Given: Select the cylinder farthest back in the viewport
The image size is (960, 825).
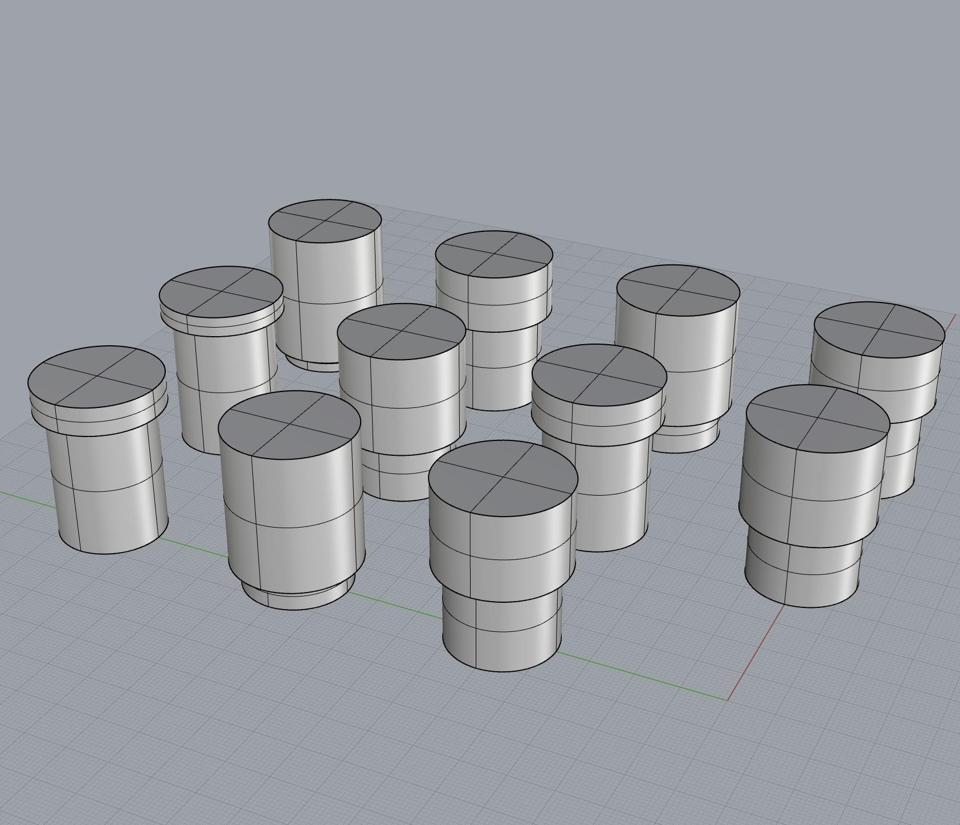Looking at the screenshot, I should [326, 285].
